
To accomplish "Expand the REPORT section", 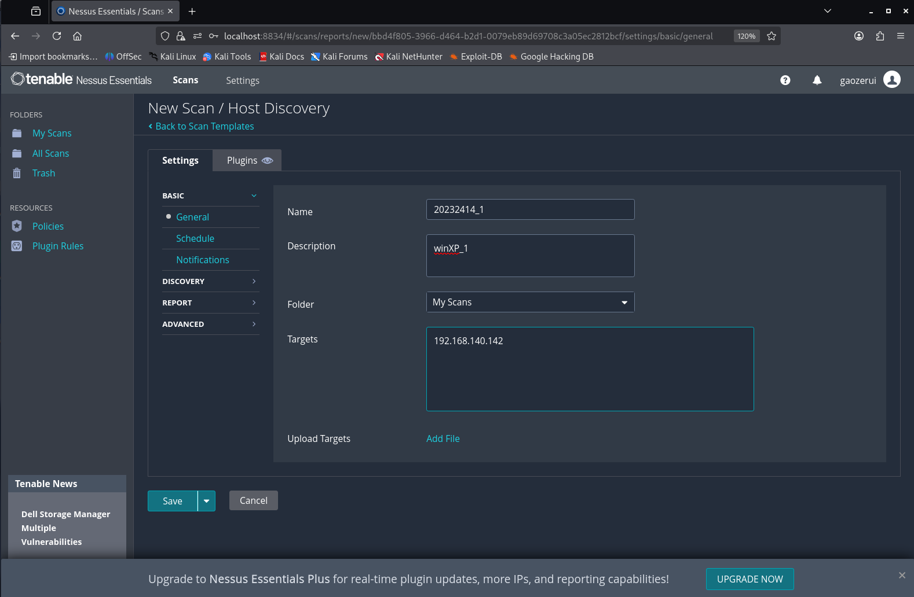I will pos(210,303).
